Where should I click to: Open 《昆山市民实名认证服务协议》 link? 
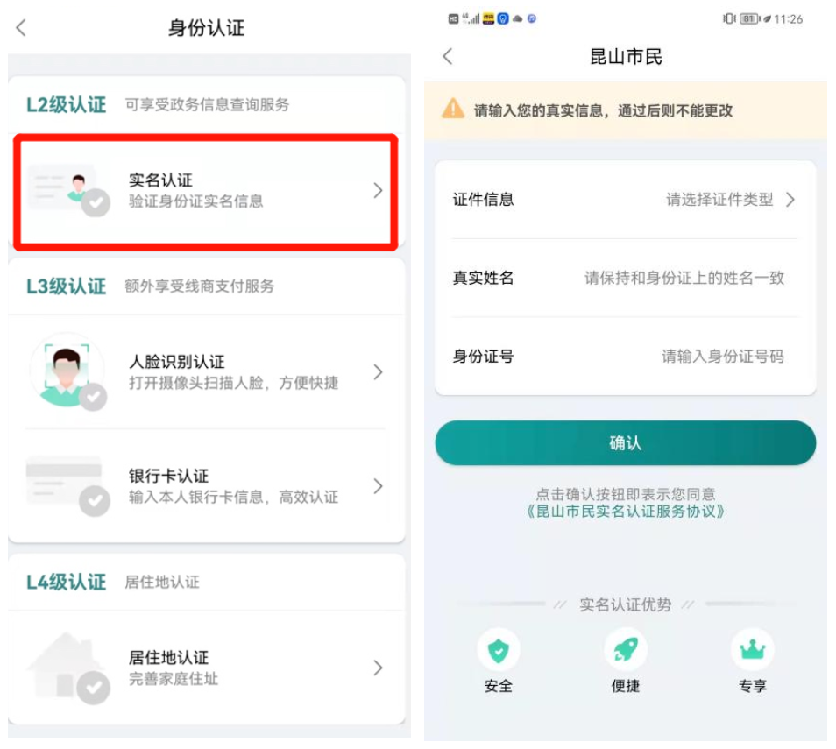(x=625, y=512)
